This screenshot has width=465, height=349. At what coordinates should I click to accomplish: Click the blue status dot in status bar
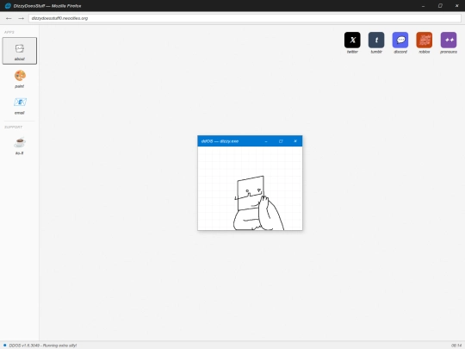(x=5, y=346)
